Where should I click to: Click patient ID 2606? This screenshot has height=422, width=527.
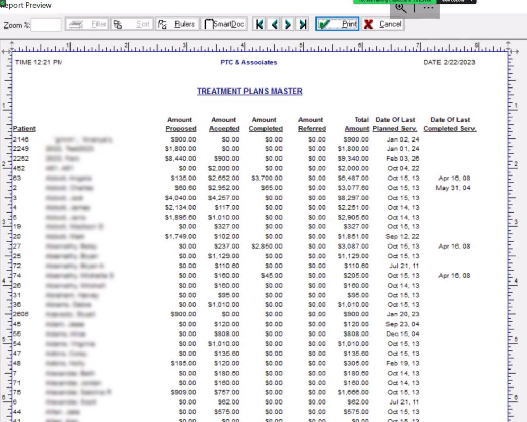21,314
